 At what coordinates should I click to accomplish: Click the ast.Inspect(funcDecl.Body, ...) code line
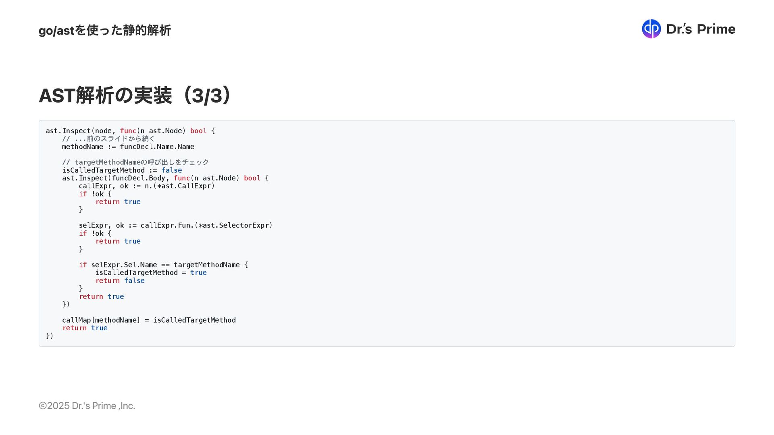pos(165,178)
